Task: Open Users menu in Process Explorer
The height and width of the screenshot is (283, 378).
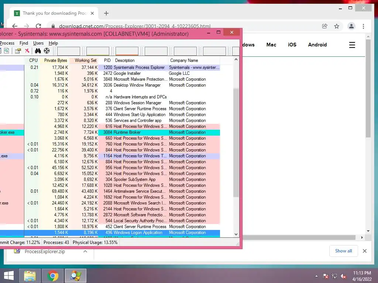Action: [x=38, y=43]
